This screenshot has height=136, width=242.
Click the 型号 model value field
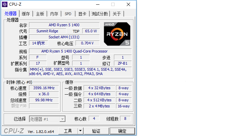81,57
